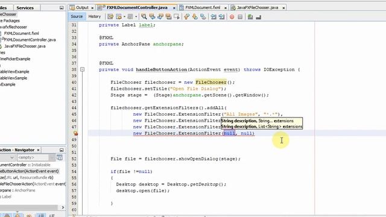Click desktop.open(file); on line 57
The height and width of the screenshot is (217, 386).
143,190
